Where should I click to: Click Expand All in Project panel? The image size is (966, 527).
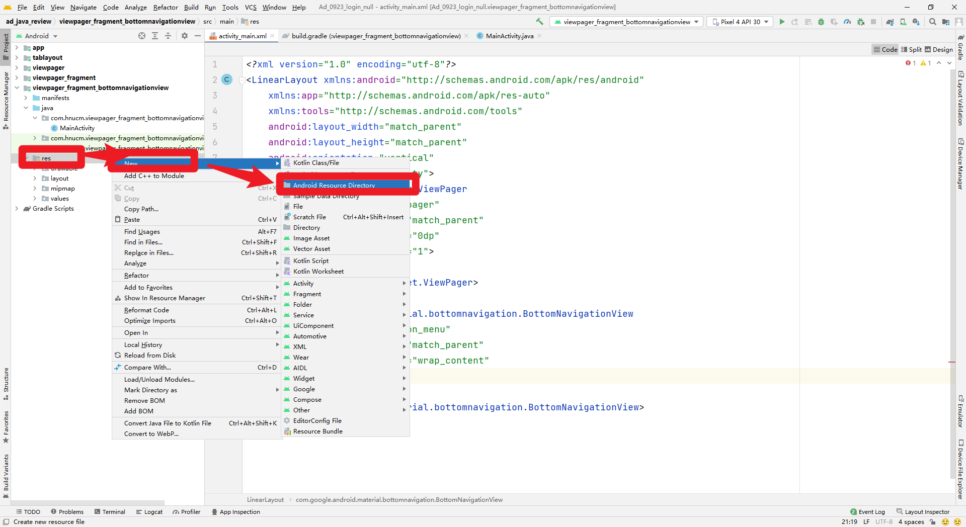pos(155,36)
